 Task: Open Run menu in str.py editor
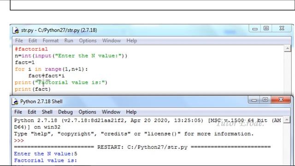pos(69,41)
